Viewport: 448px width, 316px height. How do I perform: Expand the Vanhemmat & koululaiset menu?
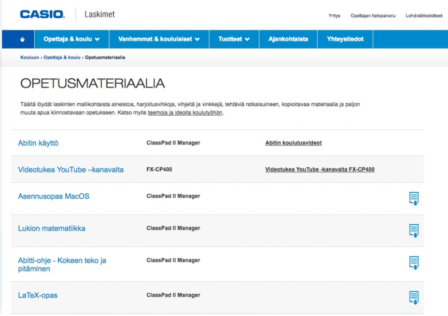click(159, 39)
